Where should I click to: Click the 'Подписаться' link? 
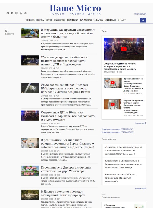coord(140,14)
